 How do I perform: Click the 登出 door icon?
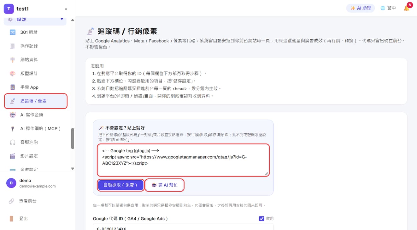[11, 218]
